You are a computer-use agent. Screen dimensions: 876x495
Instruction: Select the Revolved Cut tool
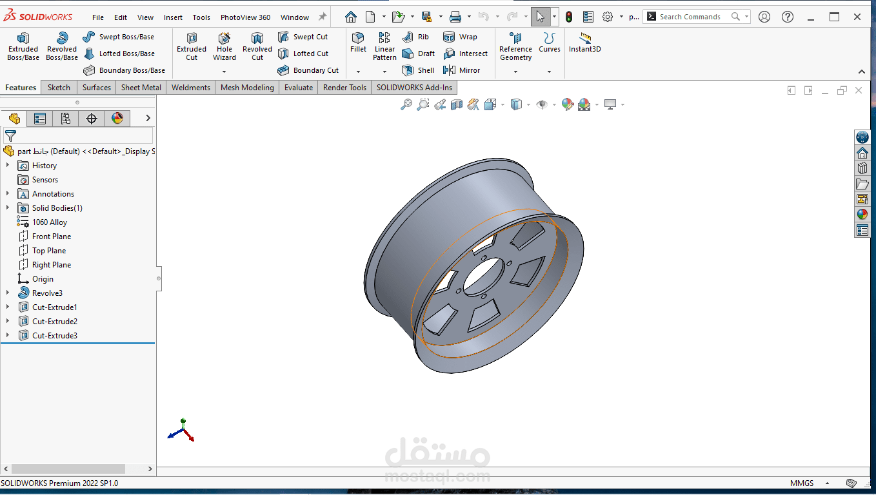(x=257, y=47)
